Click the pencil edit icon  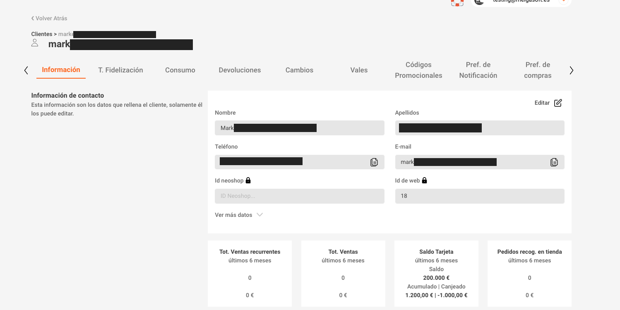coord(558,103)
